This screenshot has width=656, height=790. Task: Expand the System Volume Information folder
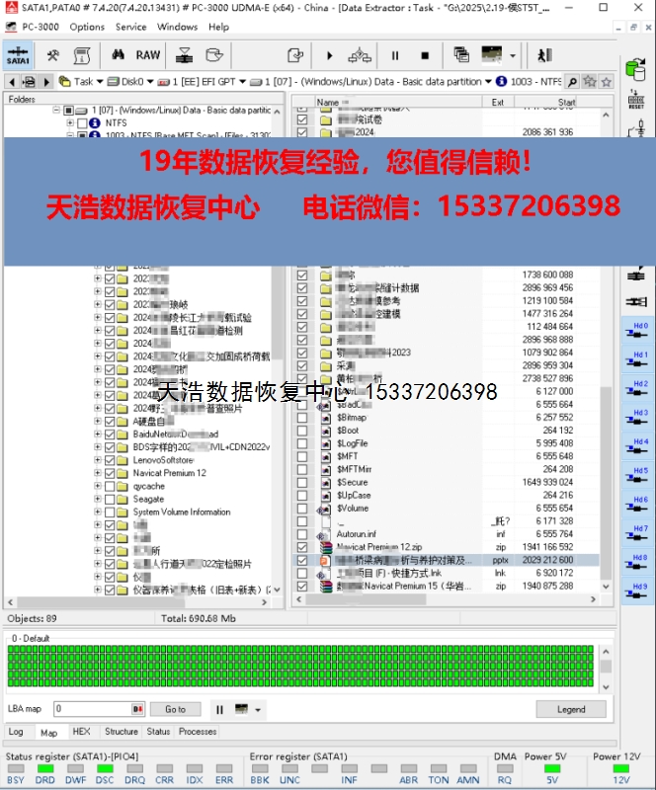[97, 513]
